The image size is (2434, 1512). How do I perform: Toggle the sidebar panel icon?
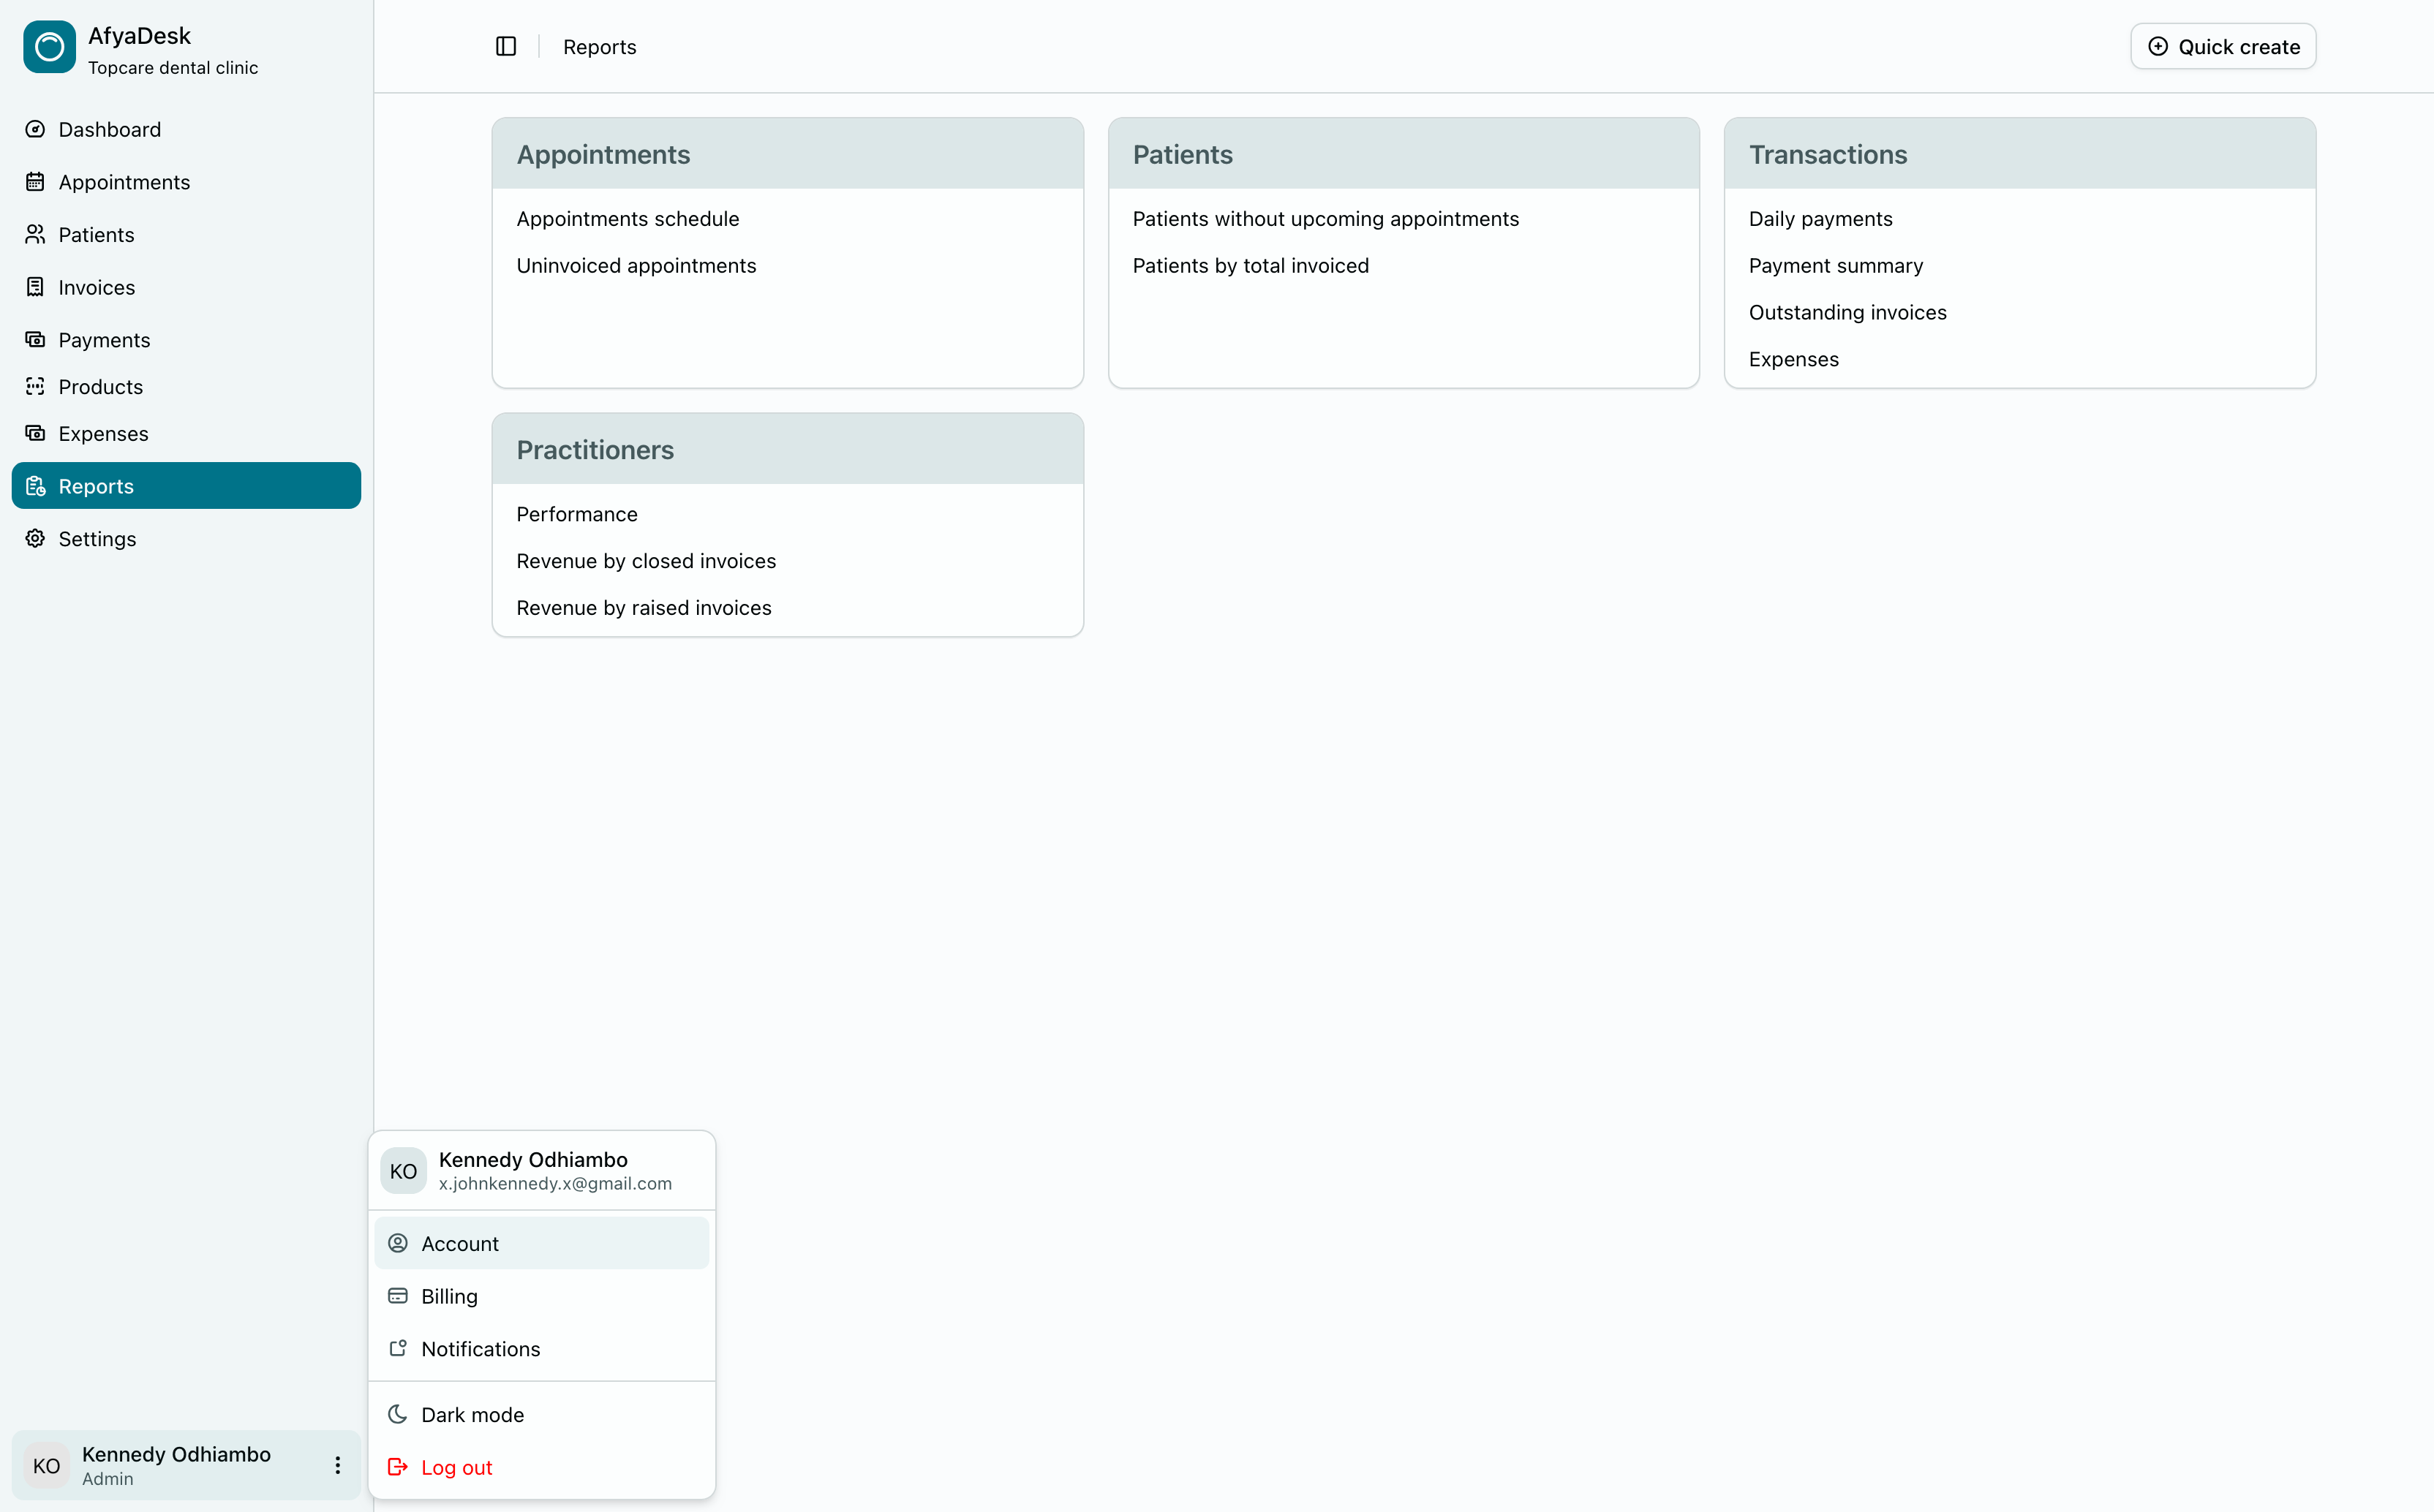(x=506, y=47)
